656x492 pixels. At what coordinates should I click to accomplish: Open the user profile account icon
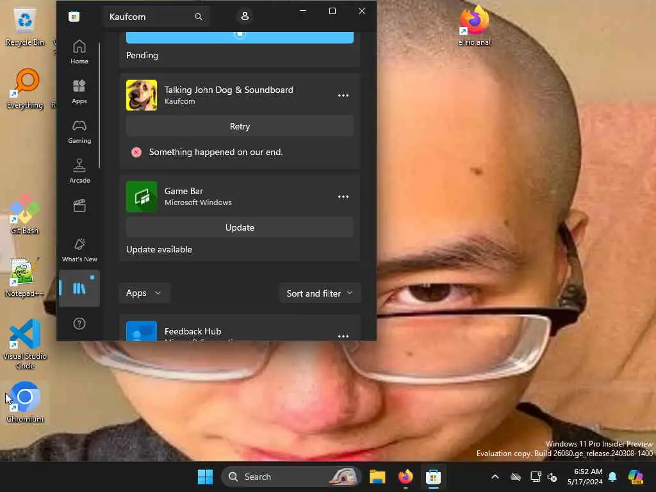(245, 16)
